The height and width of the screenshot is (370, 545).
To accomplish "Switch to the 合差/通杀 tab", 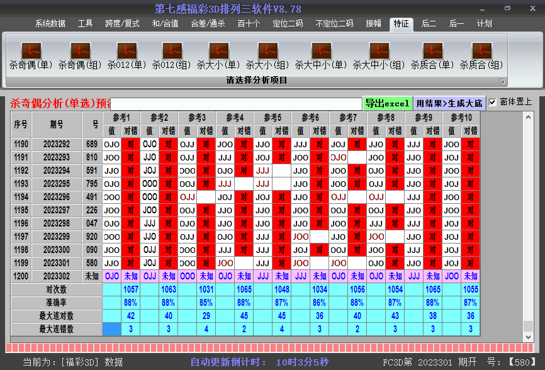I will (x=208, y=24).
